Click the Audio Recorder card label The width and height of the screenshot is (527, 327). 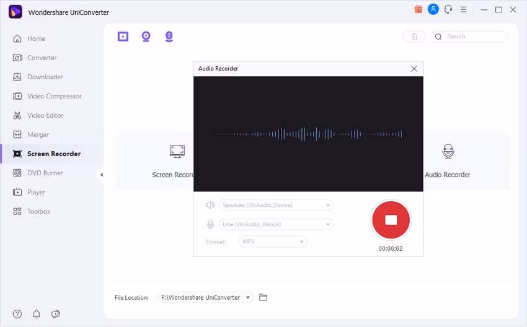tap(448, 175)
